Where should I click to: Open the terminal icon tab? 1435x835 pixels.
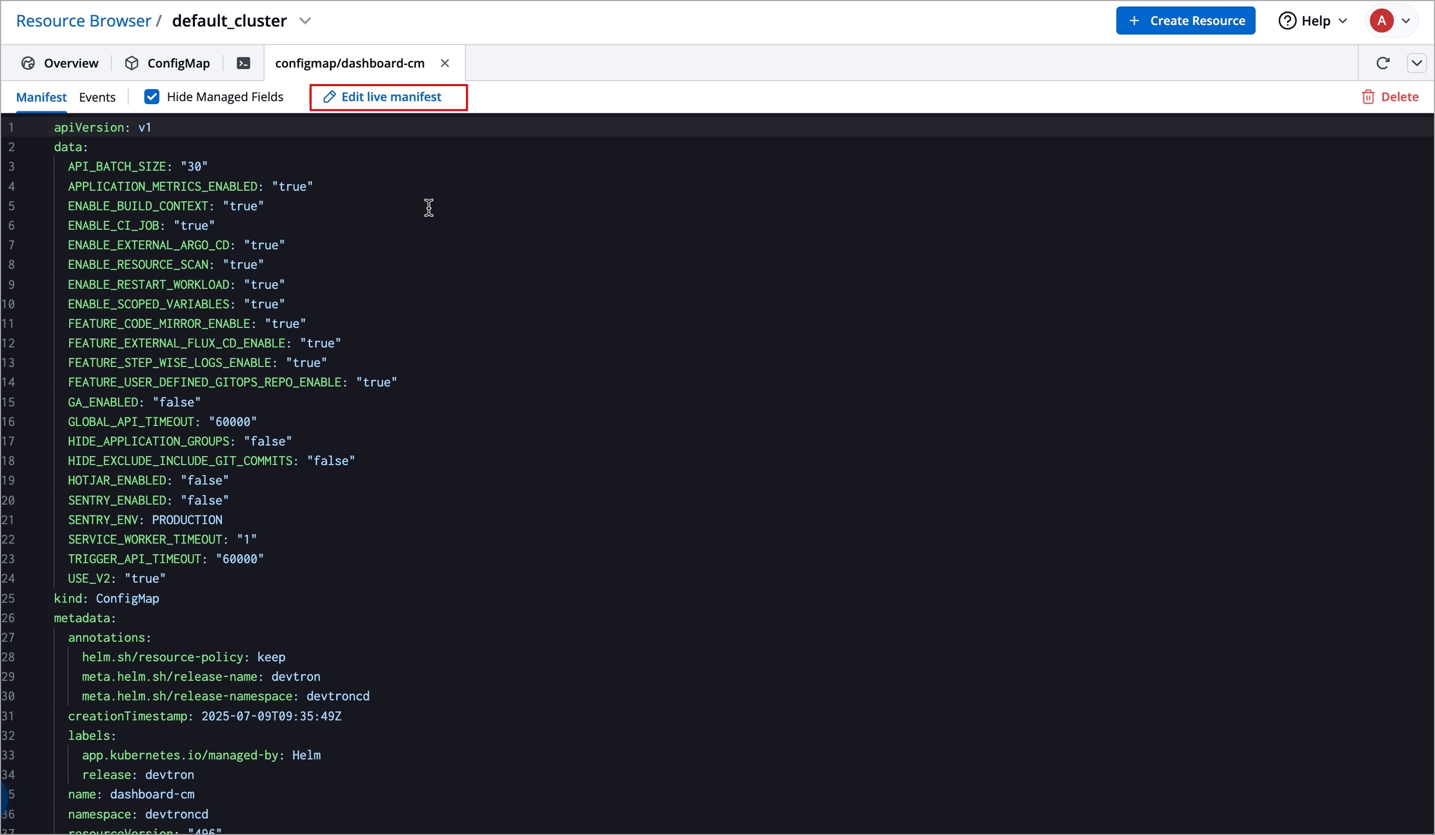[244, 63]
